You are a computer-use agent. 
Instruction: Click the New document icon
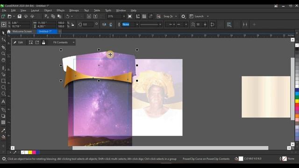click(3, 16)
